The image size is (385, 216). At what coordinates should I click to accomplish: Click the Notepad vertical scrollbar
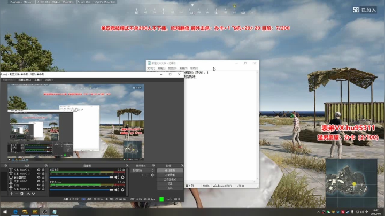pyautogui.click(x=258, y=126)
